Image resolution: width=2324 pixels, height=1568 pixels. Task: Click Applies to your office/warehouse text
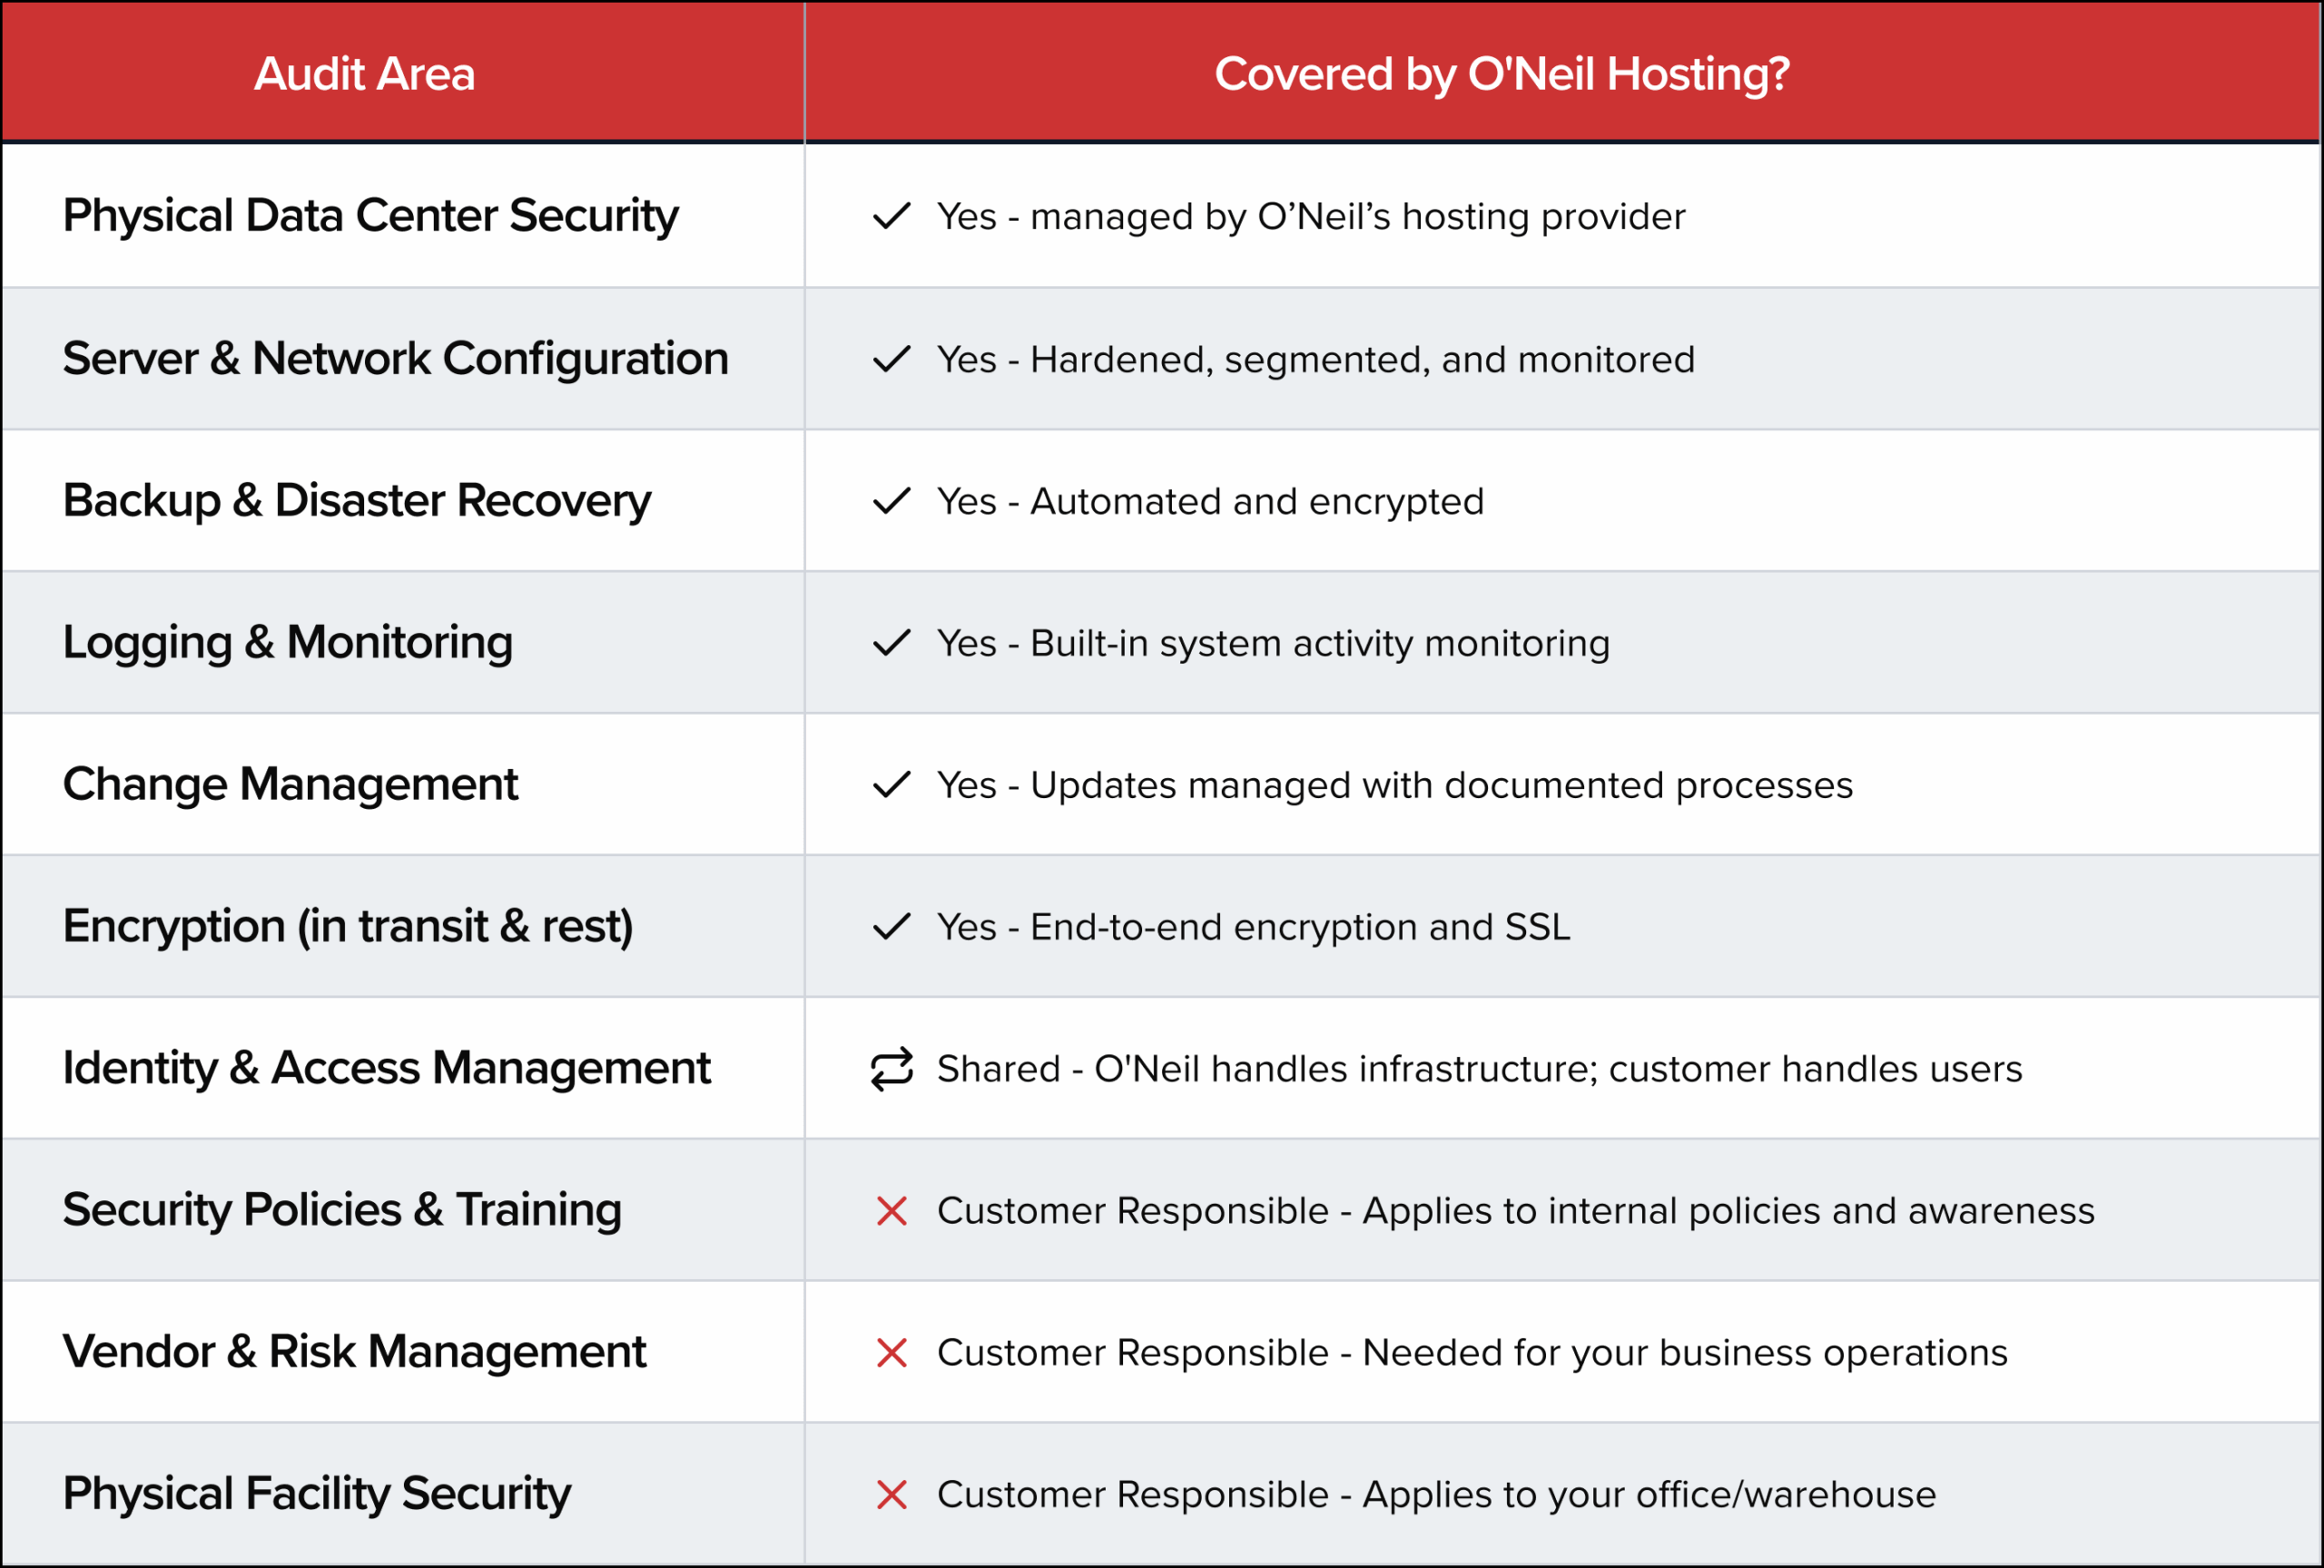coord(1649,1495)
